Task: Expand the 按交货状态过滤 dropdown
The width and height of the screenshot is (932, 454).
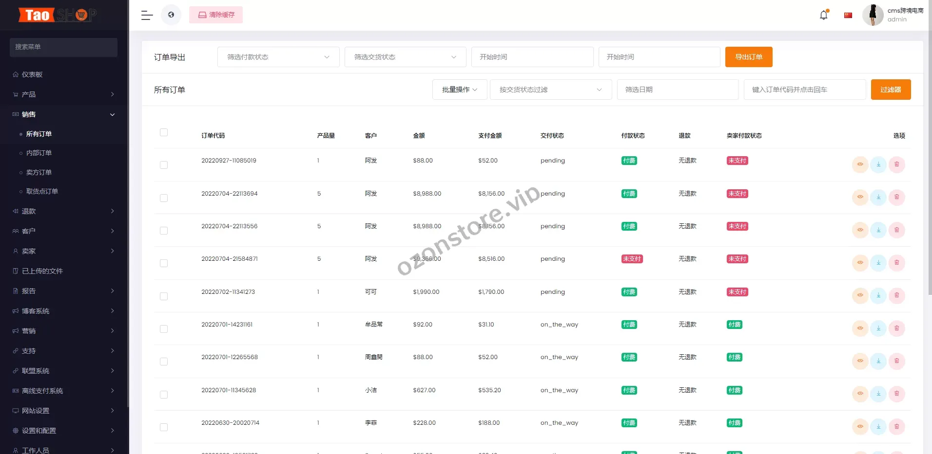Action: pos(550,90)
